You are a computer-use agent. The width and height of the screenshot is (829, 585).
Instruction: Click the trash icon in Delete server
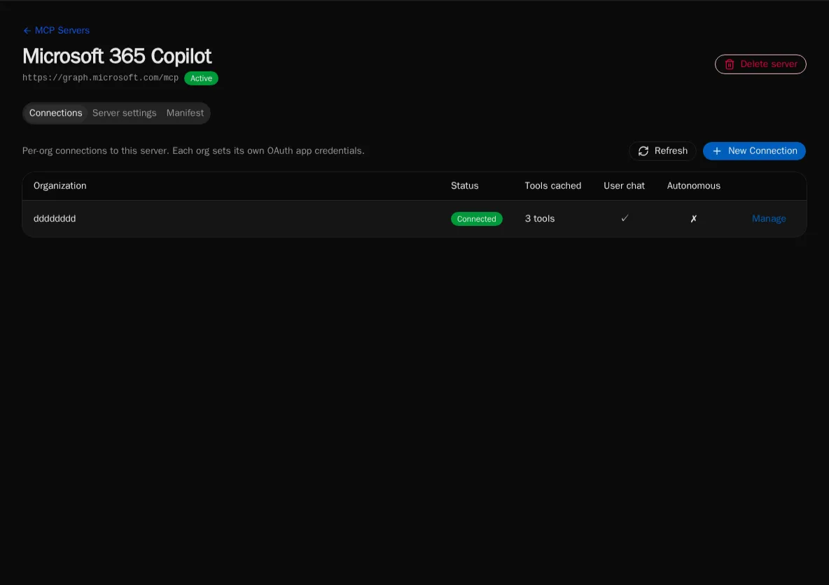coord(730,64)
